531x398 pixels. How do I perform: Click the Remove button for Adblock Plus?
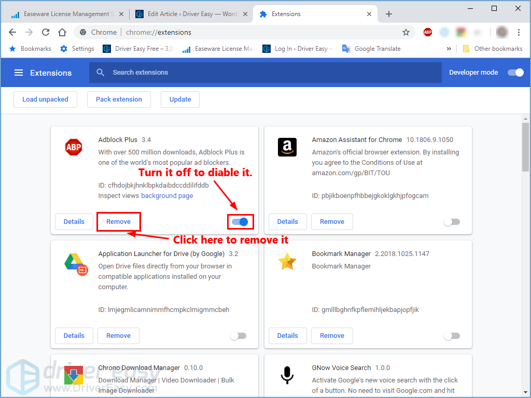118,221
